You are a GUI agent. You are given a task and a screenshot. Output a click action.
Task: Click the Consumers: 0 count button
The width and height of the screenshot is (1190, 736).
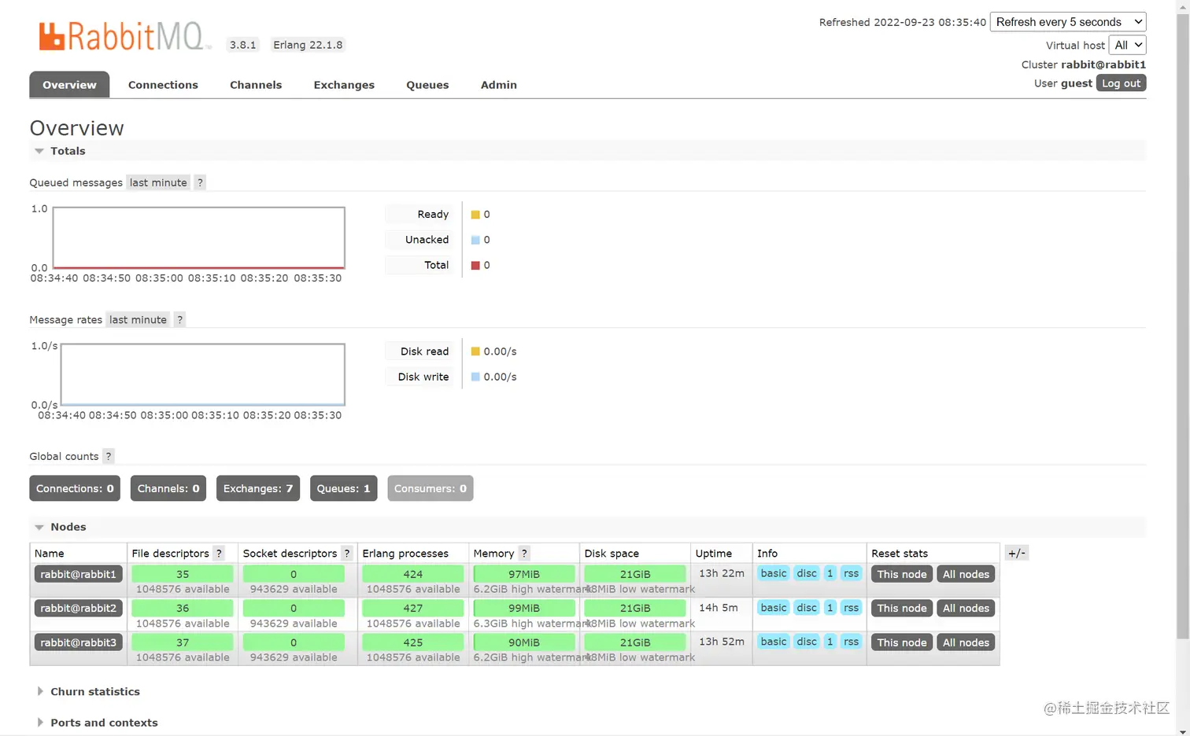[x=431, y=488]
